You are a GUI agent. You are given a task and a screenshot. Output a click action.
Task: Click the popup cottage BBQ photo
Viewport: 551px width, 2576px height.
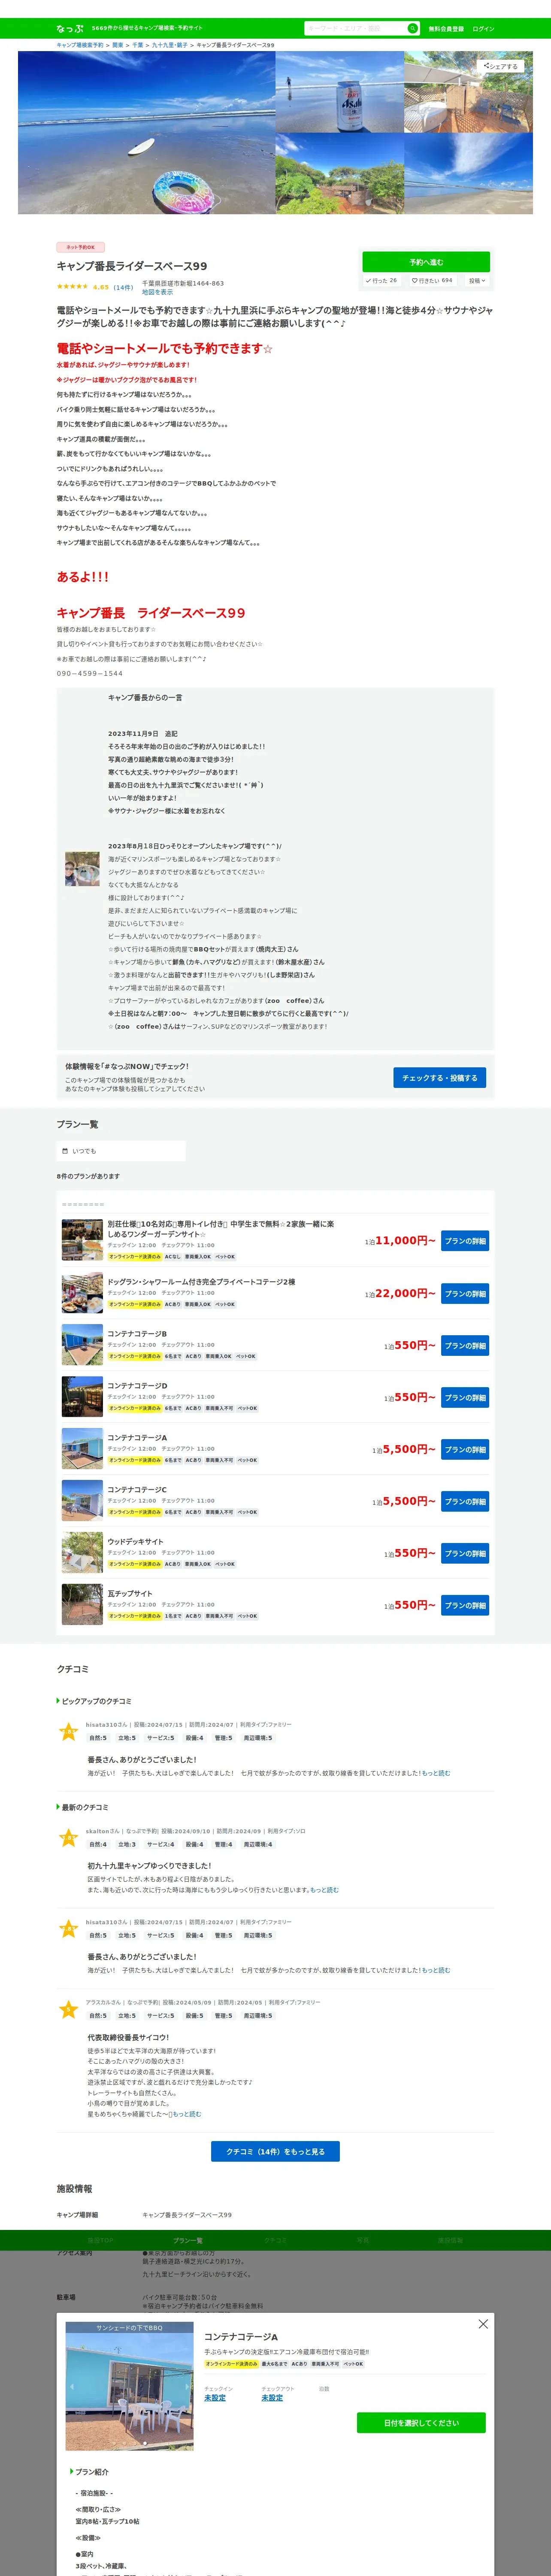[x=130, y=2386]
